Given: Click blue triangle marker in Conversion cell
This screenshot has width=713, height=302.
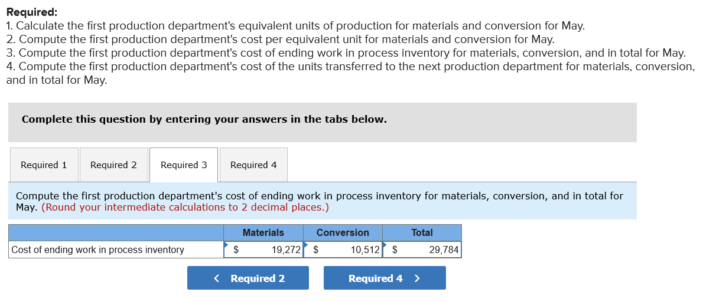Looking at the screenshot, I should [306, 244].
